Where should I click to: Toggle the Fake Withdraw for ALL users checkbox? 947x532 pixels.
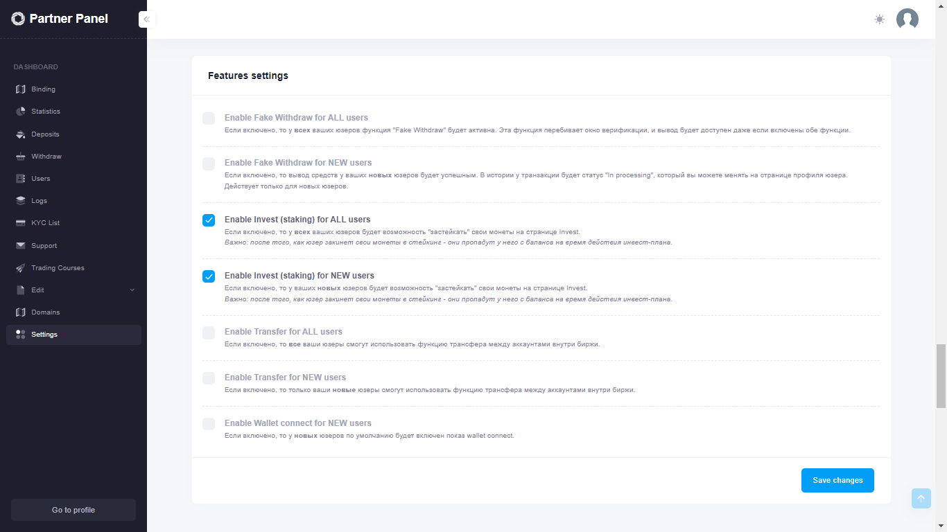[209, 118]
